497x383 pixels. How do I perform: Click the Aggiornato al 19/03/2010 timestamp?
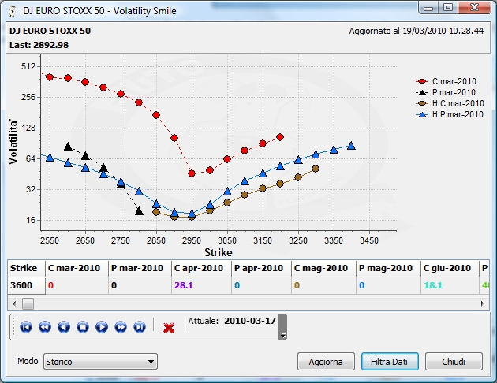(x=417, y=31)
